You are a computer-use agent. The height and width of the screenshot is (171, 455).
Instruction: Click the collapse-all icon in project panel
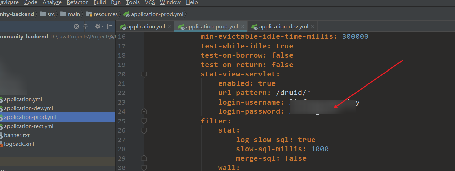tap(85, 26)
